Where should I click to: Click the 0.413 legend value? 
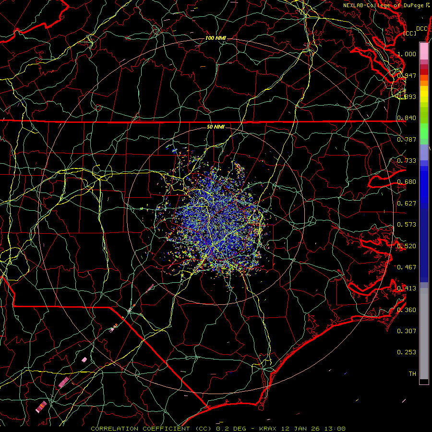point(407,288)
